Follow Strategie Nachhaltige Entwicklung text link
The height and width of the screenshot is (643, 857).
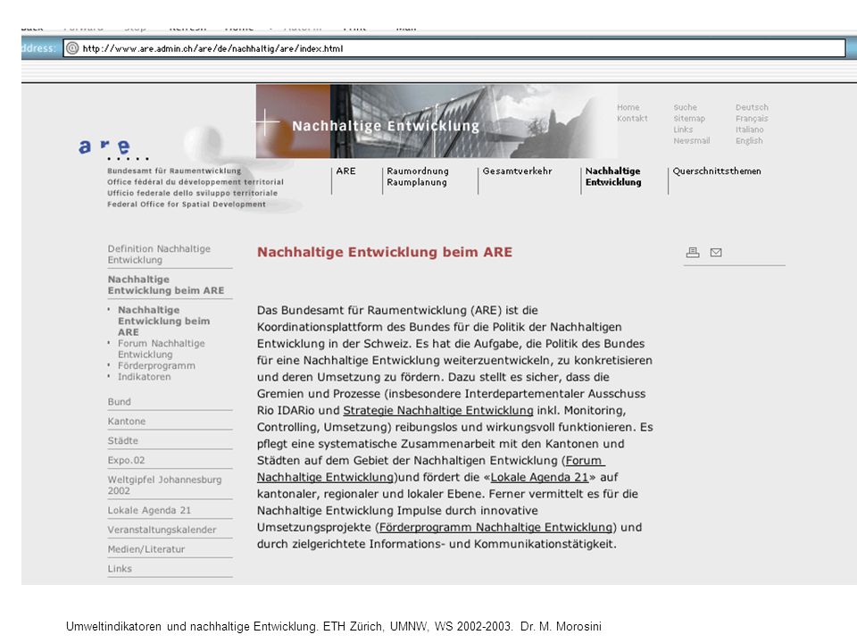tap(438, 411)
